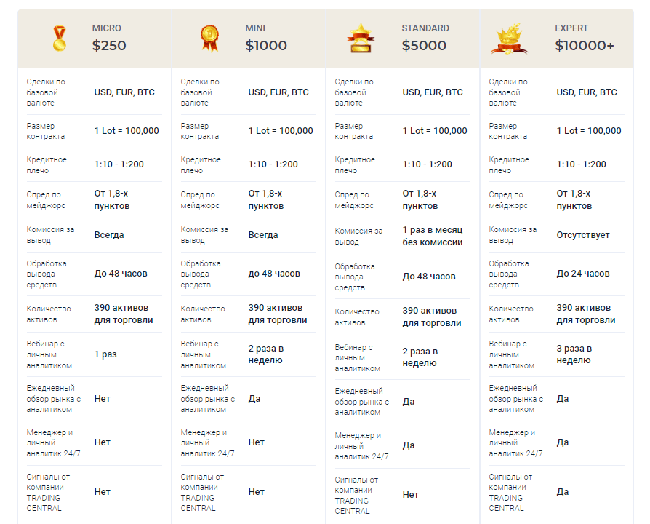Click the $5000 price heading
The image size is (650, 524).
(x=424, y=45)
